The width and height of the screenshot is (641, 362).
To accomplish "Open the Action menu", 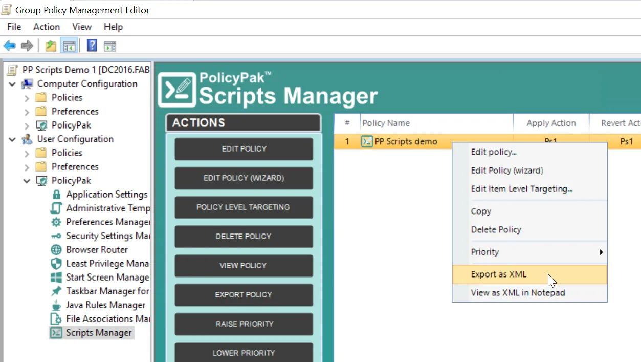I will click(47, 27).
